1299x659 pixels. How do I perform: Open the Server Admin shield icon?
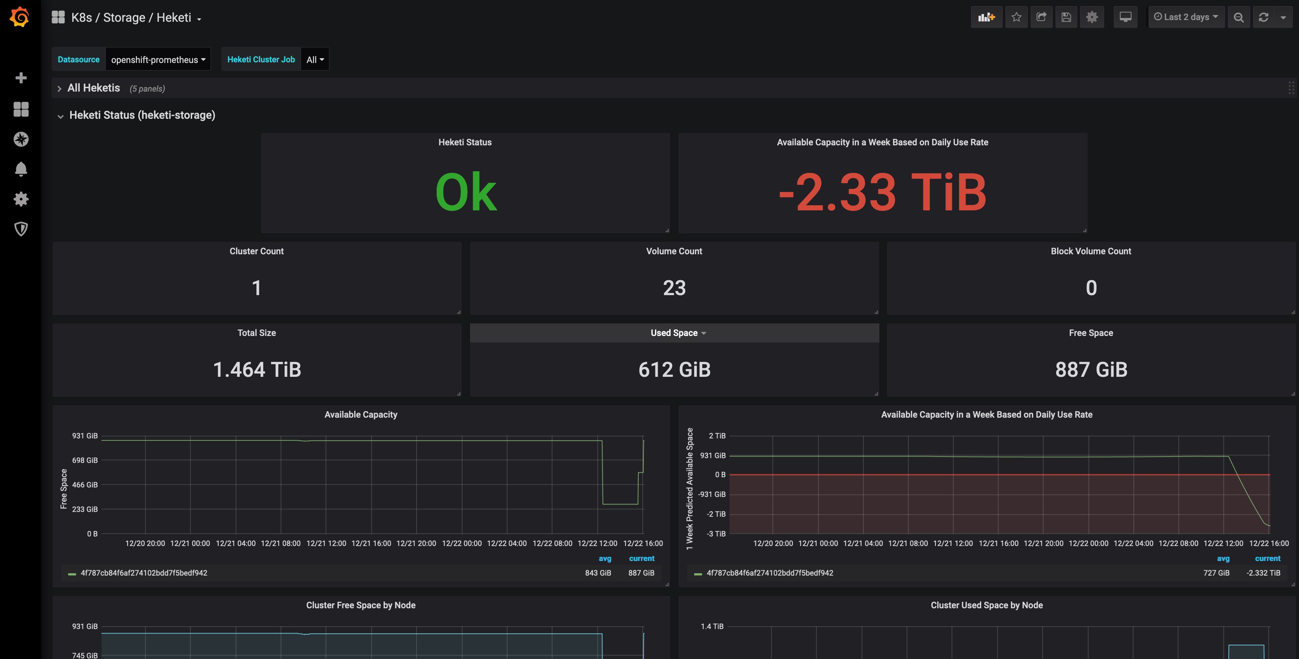coord(21,229)
